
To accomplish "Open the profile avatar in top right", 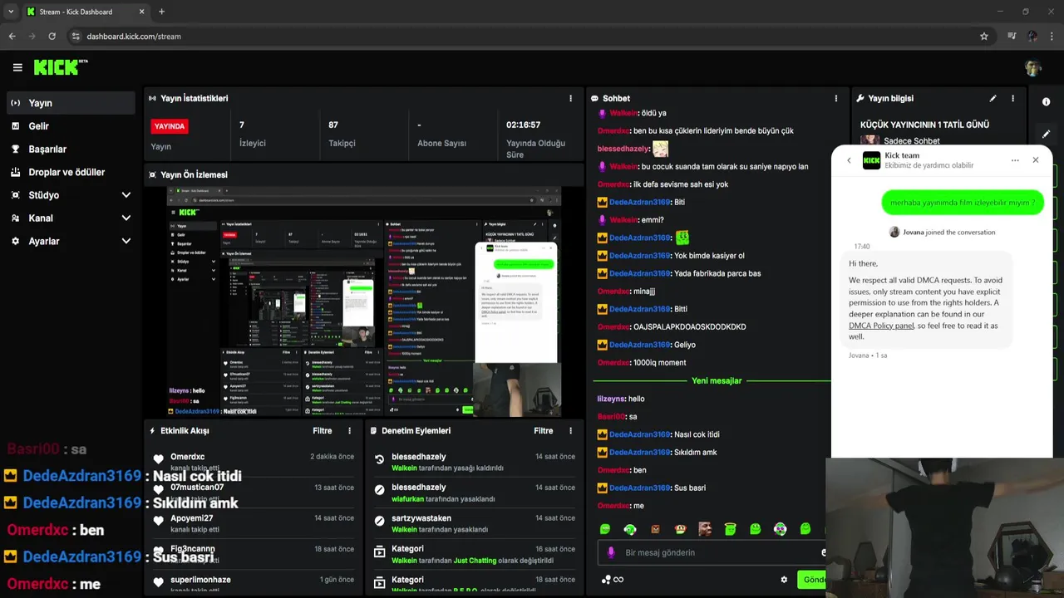I will point(1033,67).
